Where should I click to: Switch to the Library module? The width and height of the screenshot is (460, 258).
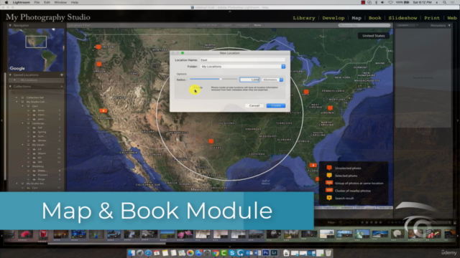coord(304,18)
